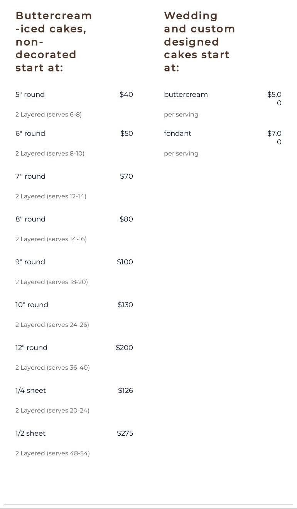This screenshot has height=509, width=297.
Task: Click the Buttercream-iced cakes heading
Action: tap(54, 42)
